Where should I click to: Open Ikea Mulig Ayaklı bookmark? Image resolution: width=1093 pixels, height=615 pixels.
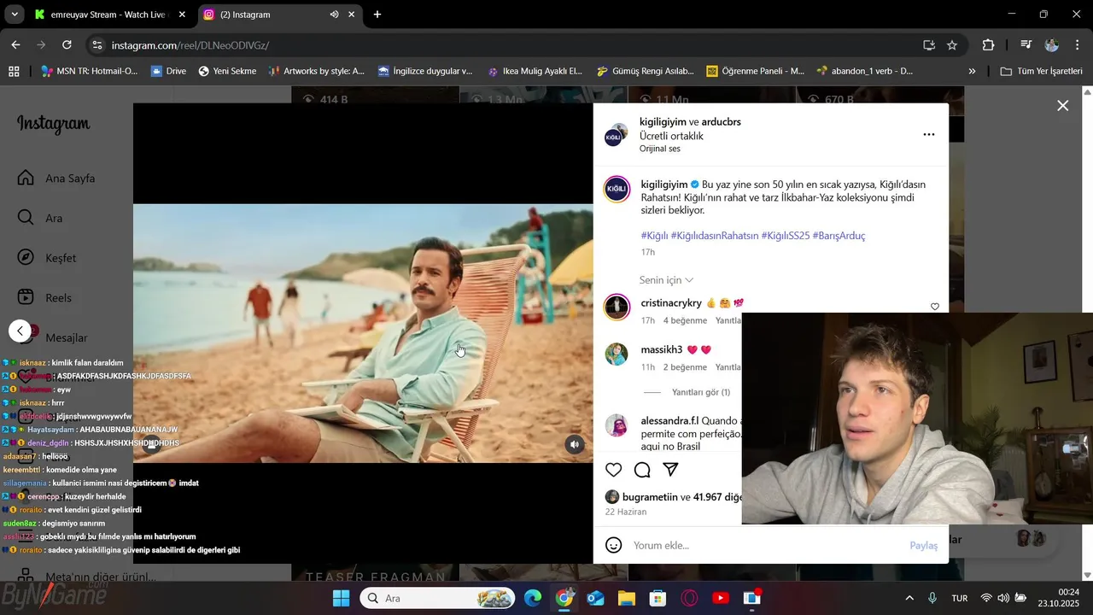point(535,71)
